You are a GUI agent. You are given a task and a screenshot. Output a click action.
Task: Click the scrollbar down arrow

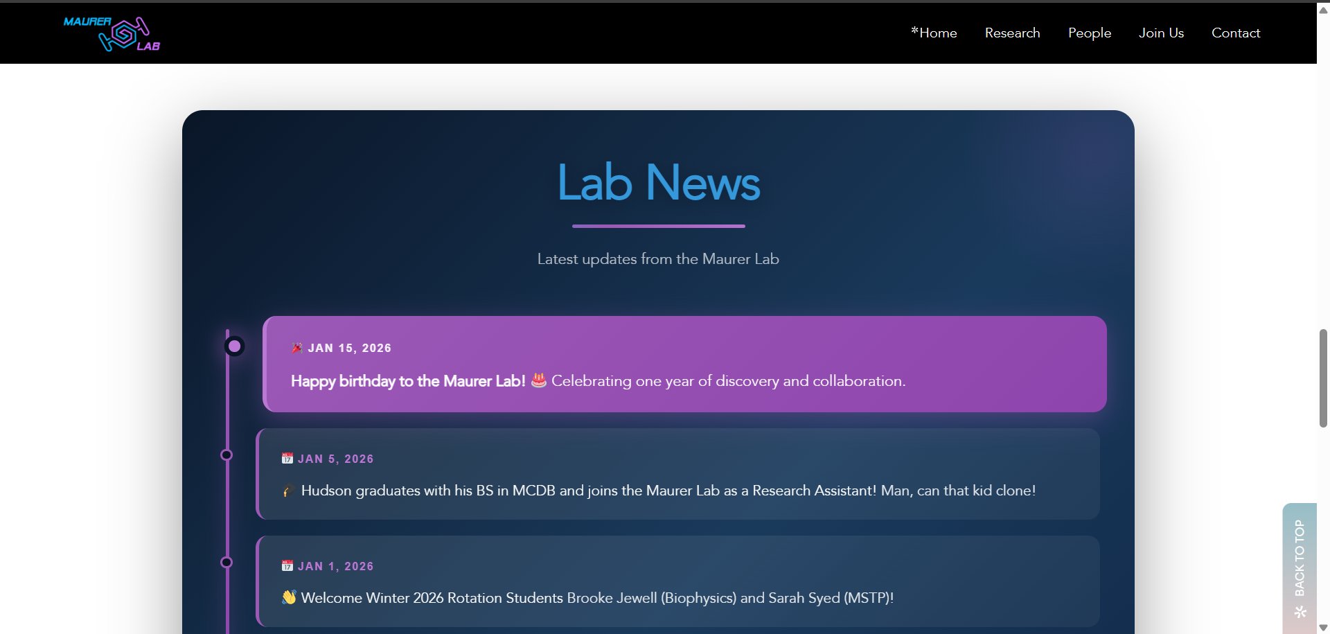click(1323, 627)
